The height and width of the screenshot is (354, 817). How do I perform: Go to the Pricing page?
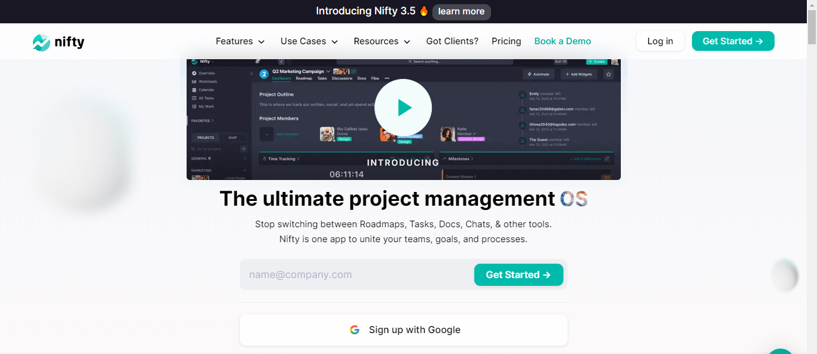(506, 41)
